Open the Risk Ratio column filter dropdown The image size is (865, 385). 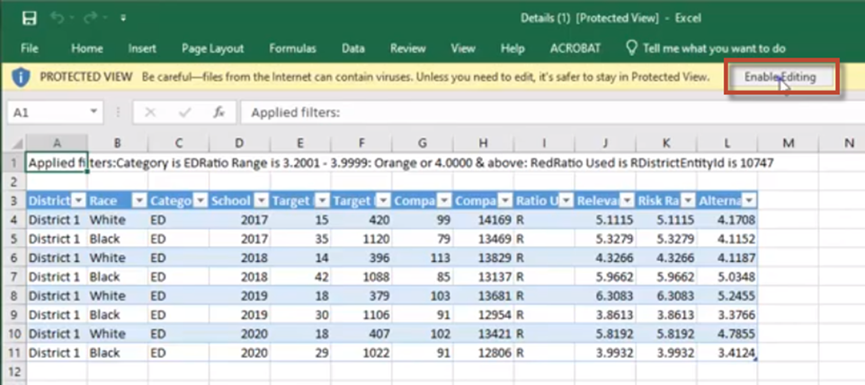pos(689,200)
